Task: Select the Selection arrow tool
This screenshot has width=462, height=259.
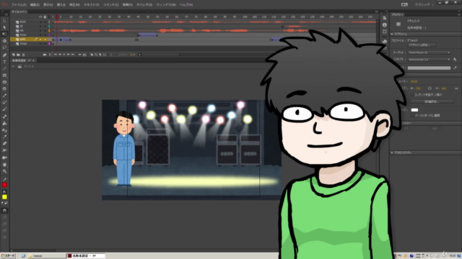Action: coord(4,21)
